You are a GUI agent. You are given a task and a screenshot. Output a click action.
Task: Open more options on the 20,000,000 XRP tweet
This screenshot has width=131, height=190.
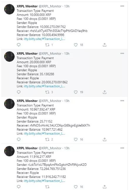click(122, 53)
